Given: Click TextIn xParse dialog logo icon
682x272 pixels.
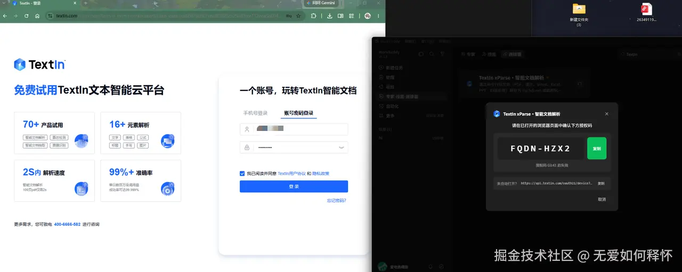Looking at the screenshot, I should tap(497, 113).
